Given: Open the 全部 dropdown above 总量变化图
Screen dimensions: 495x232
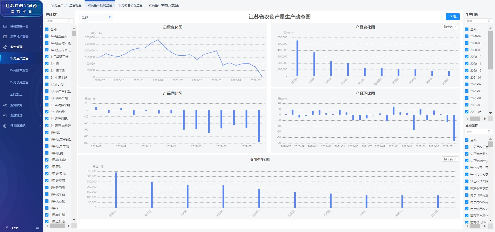Looking at the screenshot, I should click(x=96, y=17).
